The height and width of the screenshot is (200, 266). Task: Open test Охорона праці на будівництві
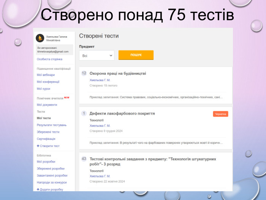(118, 74)
